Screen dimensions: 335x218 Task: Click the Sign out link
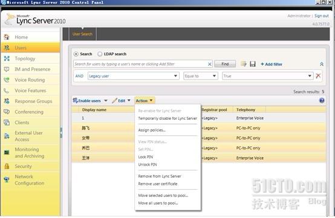[x=322, y=16]
